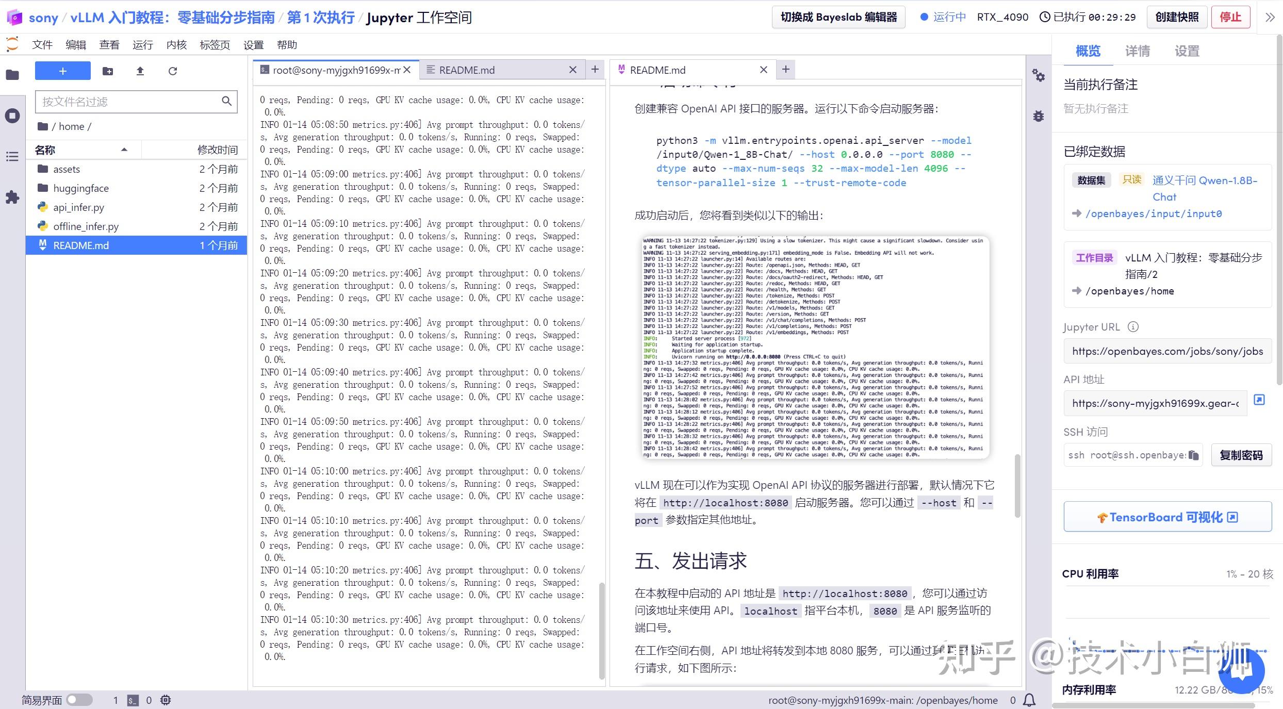Click the search icon in file filter
Image resolution: width=1283 pixels, height=709 pixels.
pos(226,101)
